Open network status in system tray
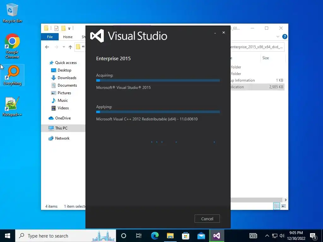Image resolution: width=323 pixels, height=242 pixels. tap(275, 236)
